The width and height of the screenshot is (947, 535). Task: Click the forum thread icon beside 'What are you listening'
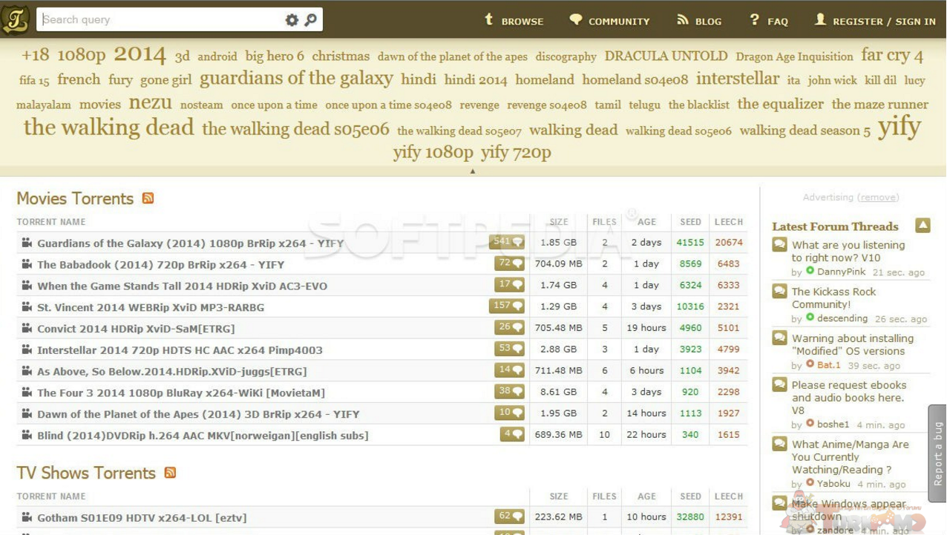coord(779,245)
